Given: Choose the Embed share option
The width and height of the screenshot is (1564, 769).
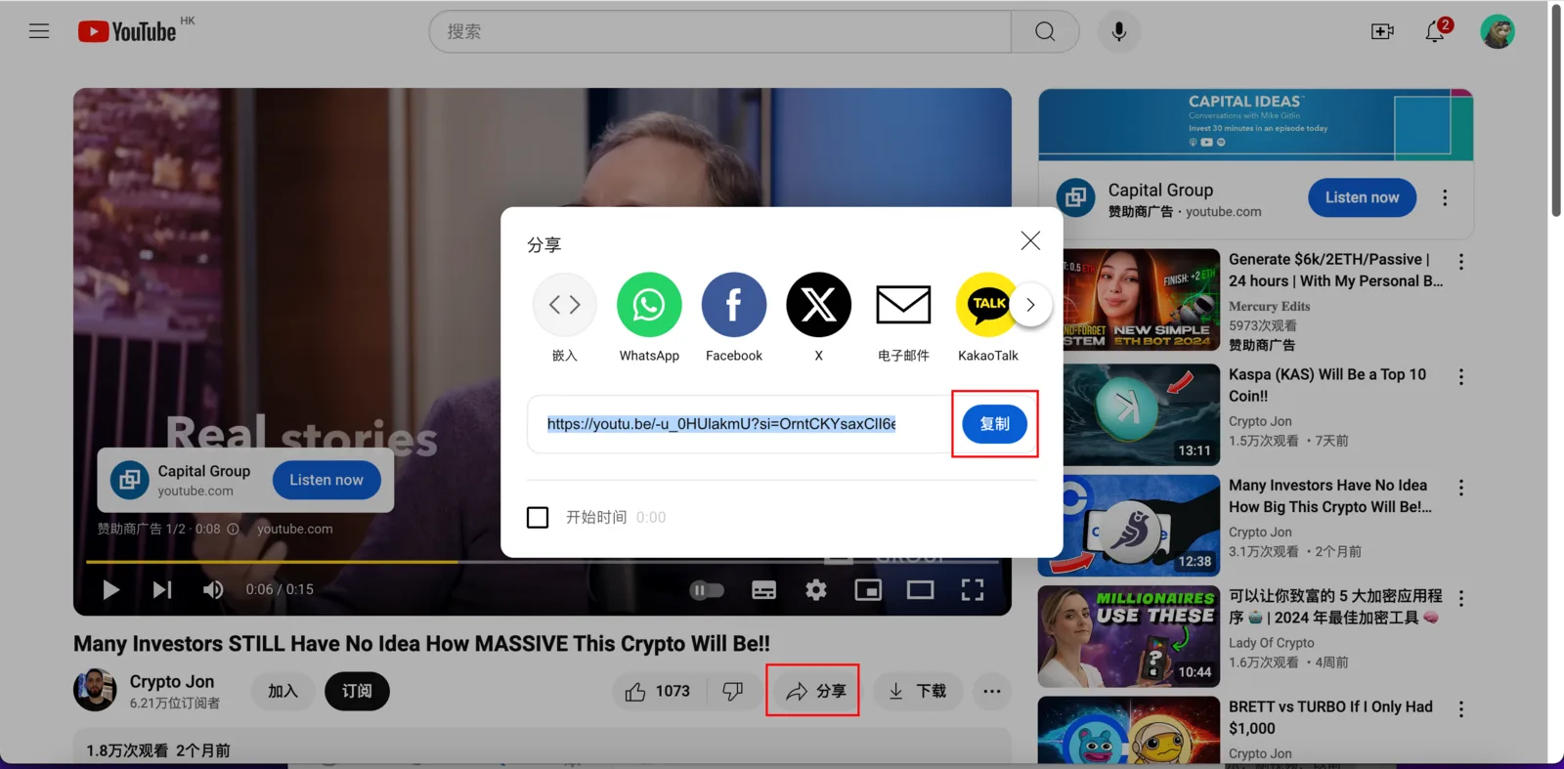Looking at the screenshot, I should coord(565,305).
